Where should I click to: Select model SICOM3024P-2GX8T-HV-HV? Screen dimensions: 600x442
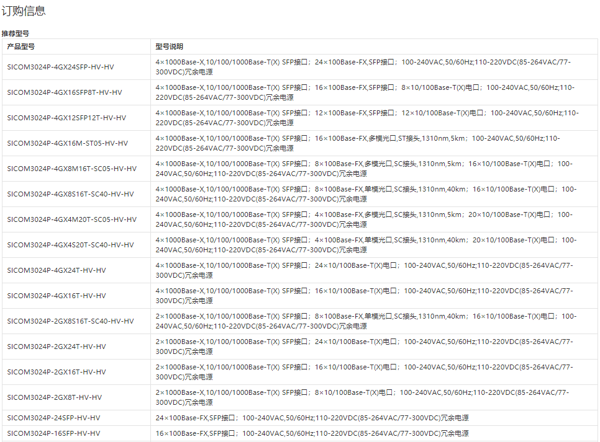55,397
